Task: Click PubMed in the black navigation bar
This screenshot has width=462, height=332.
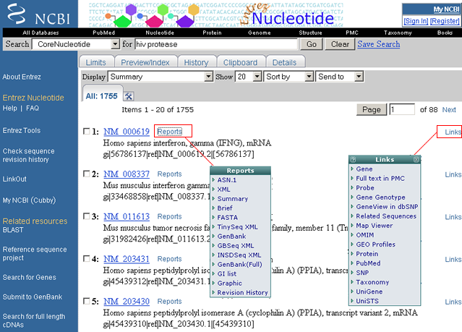Action: [x=103, y=33]
